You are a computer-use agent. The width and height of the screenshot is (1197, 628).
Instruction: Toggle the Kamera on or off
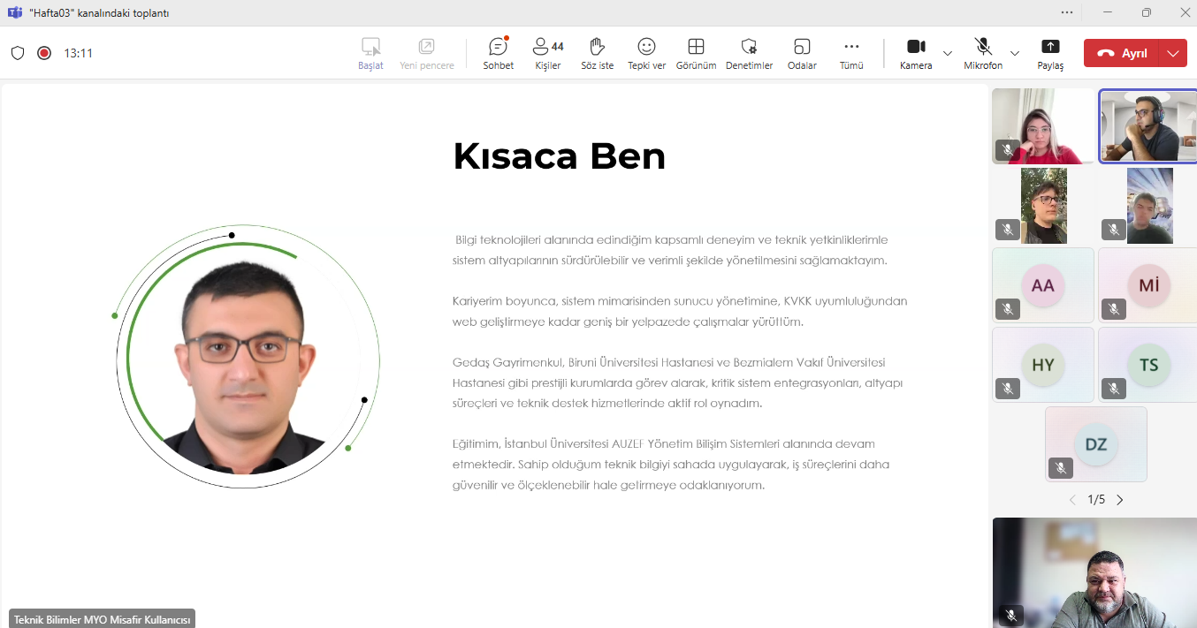(916, 52)
